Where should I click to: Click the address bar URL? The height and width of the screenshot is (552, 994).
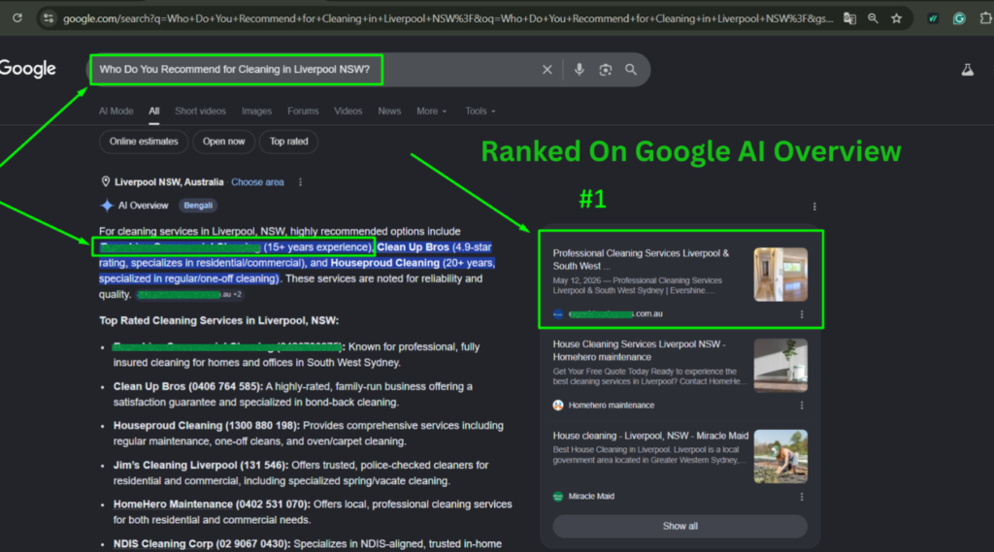(447, 18)
